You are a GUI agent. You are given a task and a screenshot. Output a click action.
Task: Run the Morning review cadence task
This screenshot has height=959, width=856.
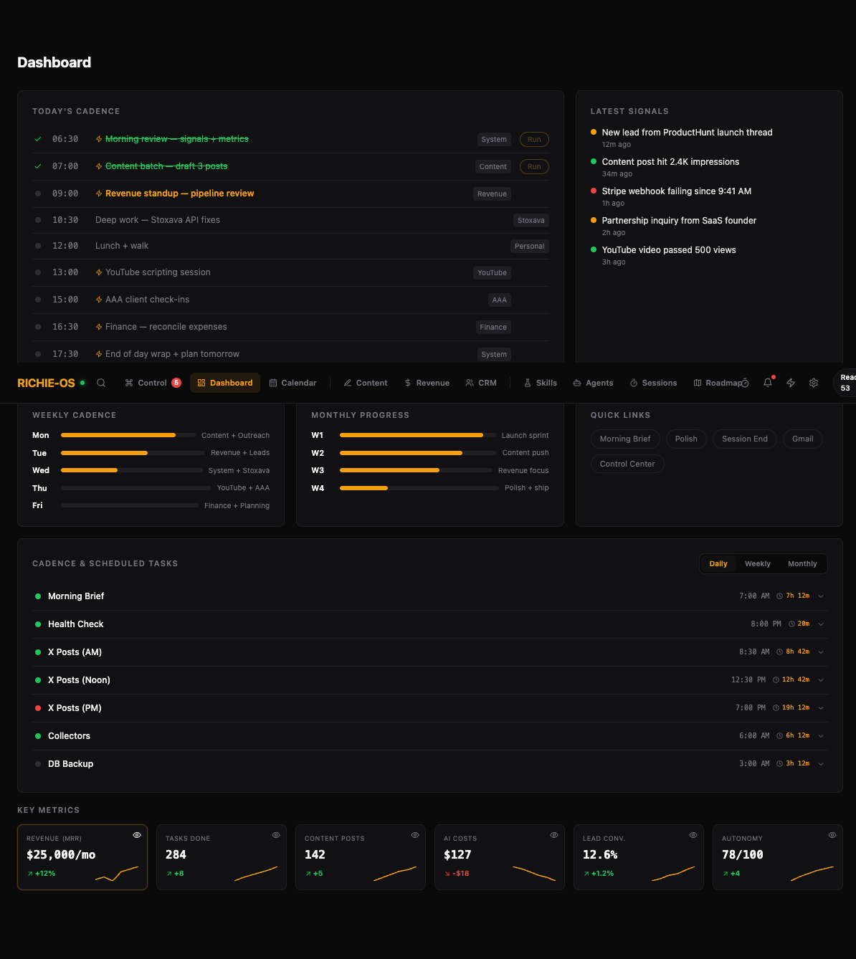pyautogui.click(x=533, y=139)
